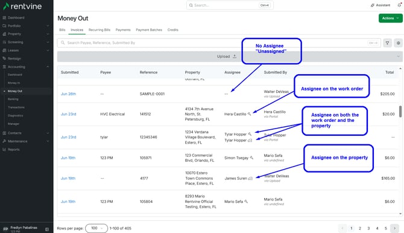This screenshot has width=404, height=233.
Task: Open the Jun 23rd tylar invoice link
Action: 69,137
